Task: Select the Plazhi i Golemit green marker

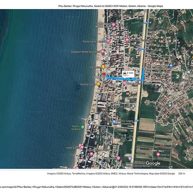Action: (x=82, y=127)
